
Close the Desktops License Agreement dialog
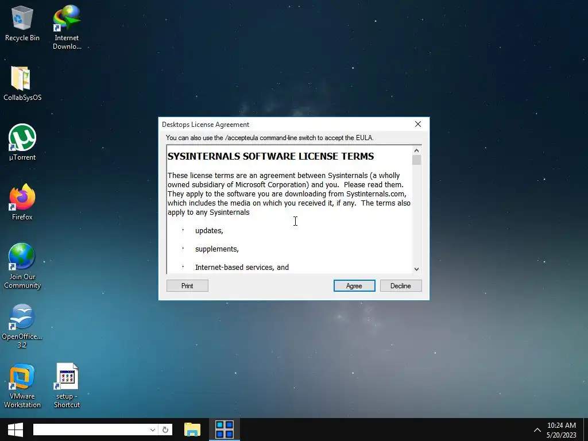coord(418,124)
